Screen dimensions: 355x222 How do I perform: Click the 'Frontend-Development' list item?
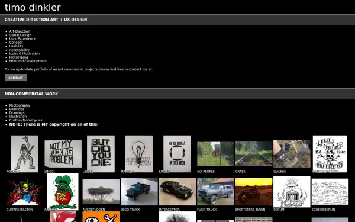28,61
